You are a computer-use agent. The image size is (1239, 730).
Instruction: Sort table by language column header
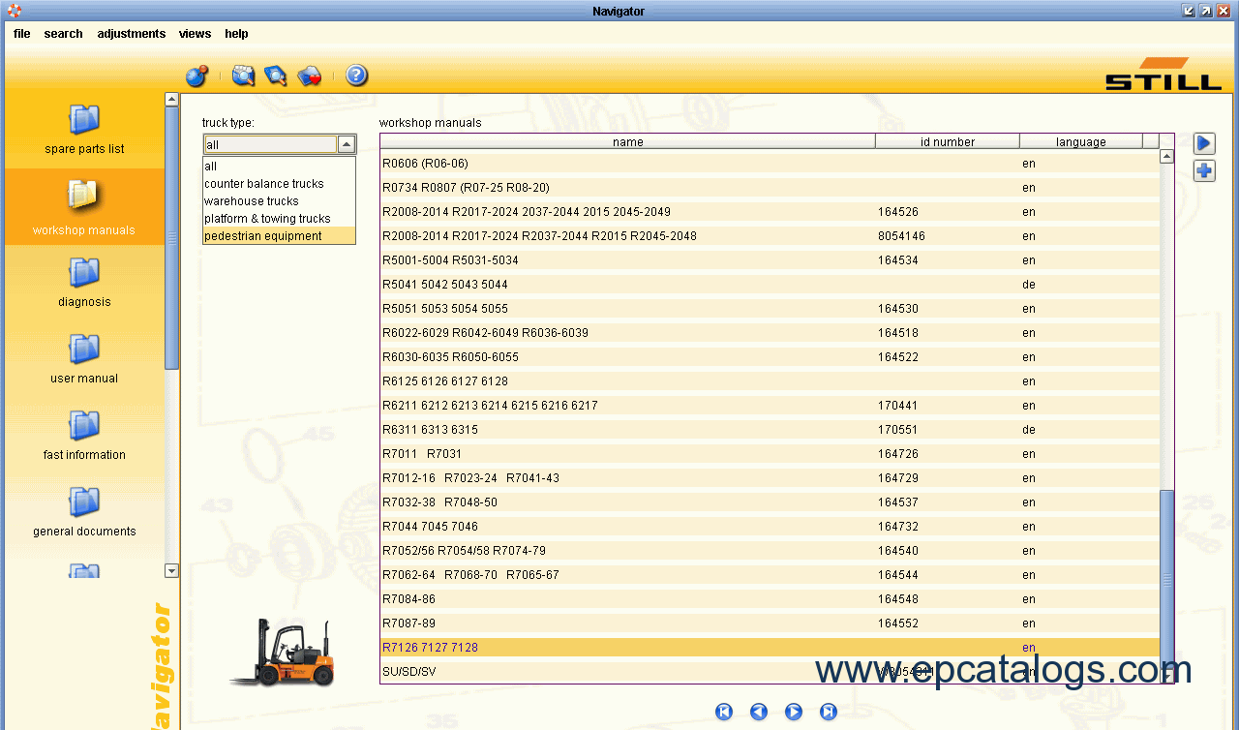coord(1081,141)
